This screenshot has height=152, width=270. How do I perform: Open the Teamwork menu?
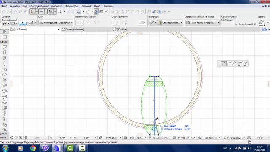click(86, 6)
